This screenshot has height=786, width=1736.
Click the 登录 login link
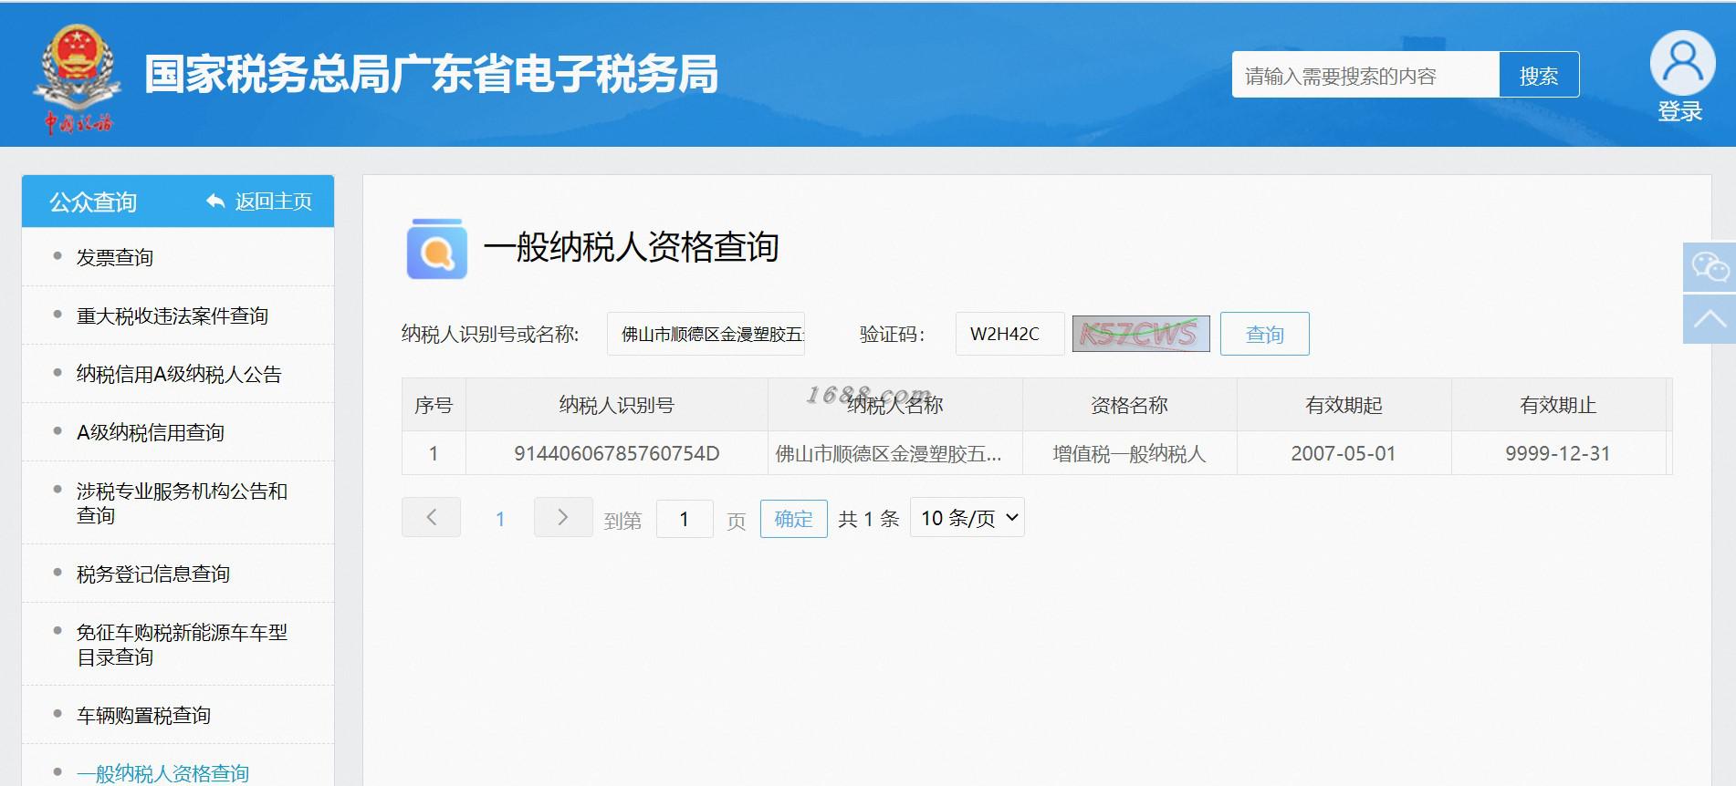[1680, 111]
